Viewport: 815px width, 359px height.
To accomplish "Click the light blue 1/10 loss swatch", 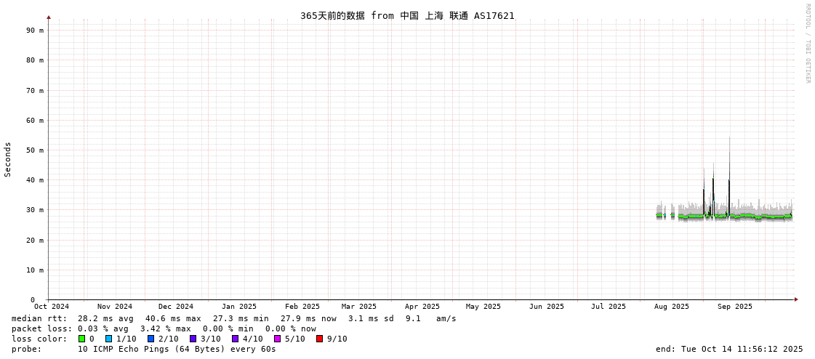I will [x=109, y=339].
